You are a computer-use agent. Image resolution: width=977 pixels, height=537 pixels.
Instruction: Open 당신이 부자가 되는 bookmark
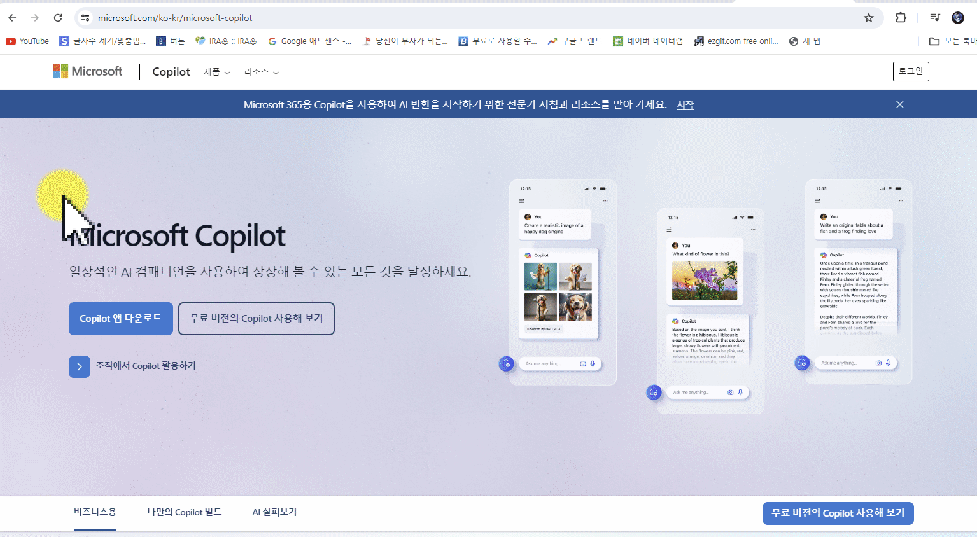click(x=405, y=41)
